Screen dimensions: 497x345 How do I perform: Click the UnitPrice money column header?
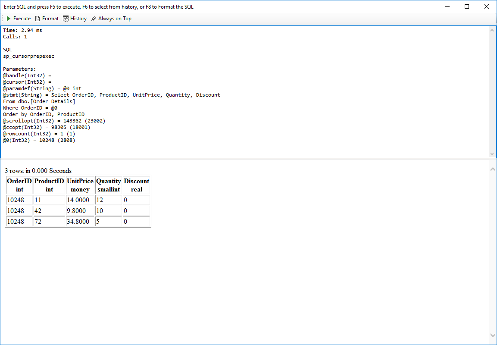tap(80, 185)
